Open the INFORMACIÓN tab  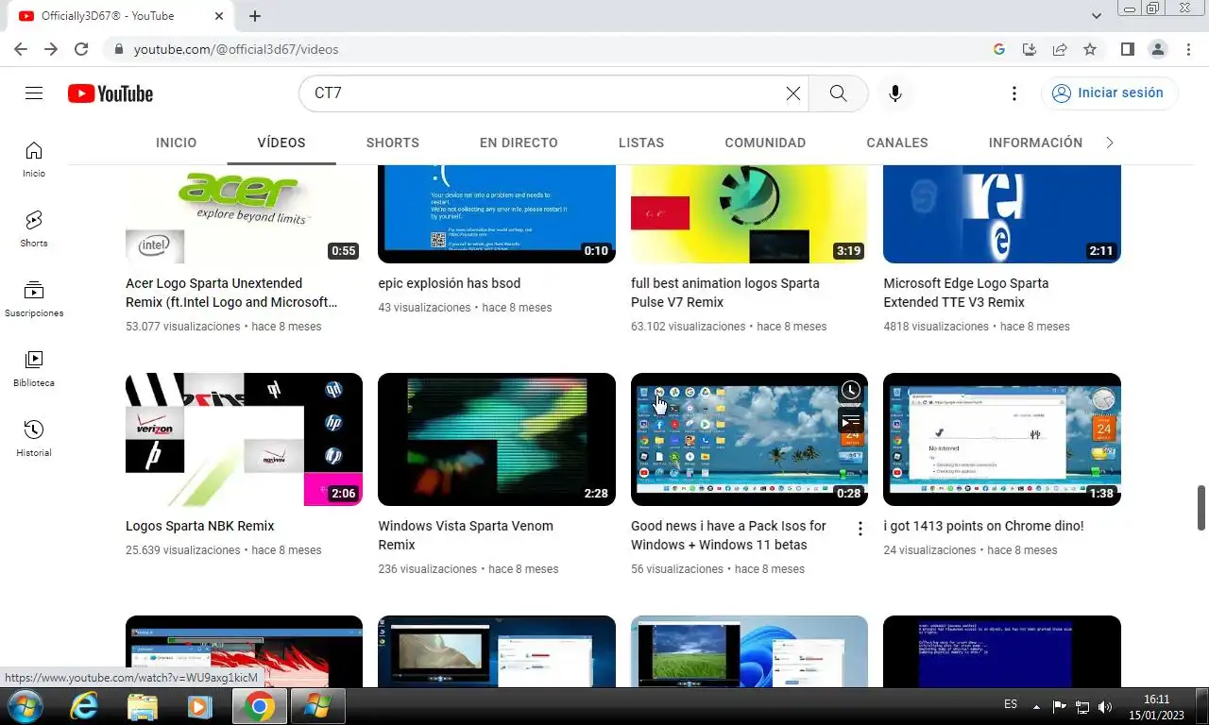[x=1035, y=143]
